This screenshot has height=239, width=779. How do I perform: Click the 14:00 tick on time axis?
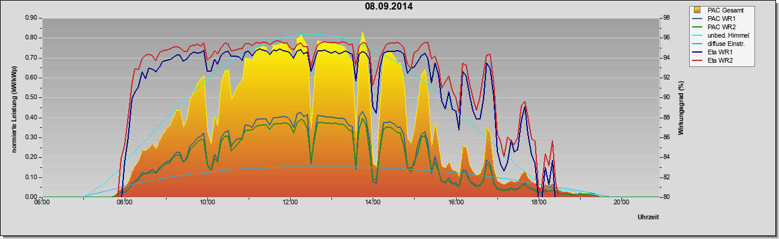[x=372, y=202]
